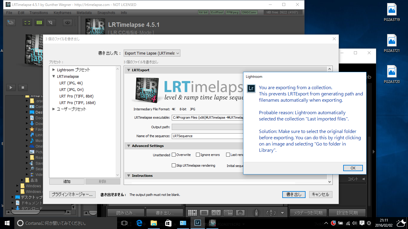Open the Metadata menu
Screen dimensions: 408x229
[x=84, y=13]
